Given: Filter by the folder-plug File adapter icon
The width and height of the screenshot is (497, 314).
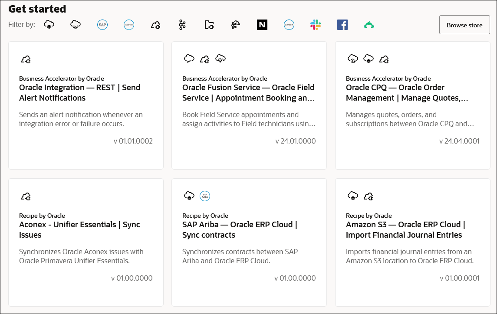Looking at the screenshot, I should point(209,25).
